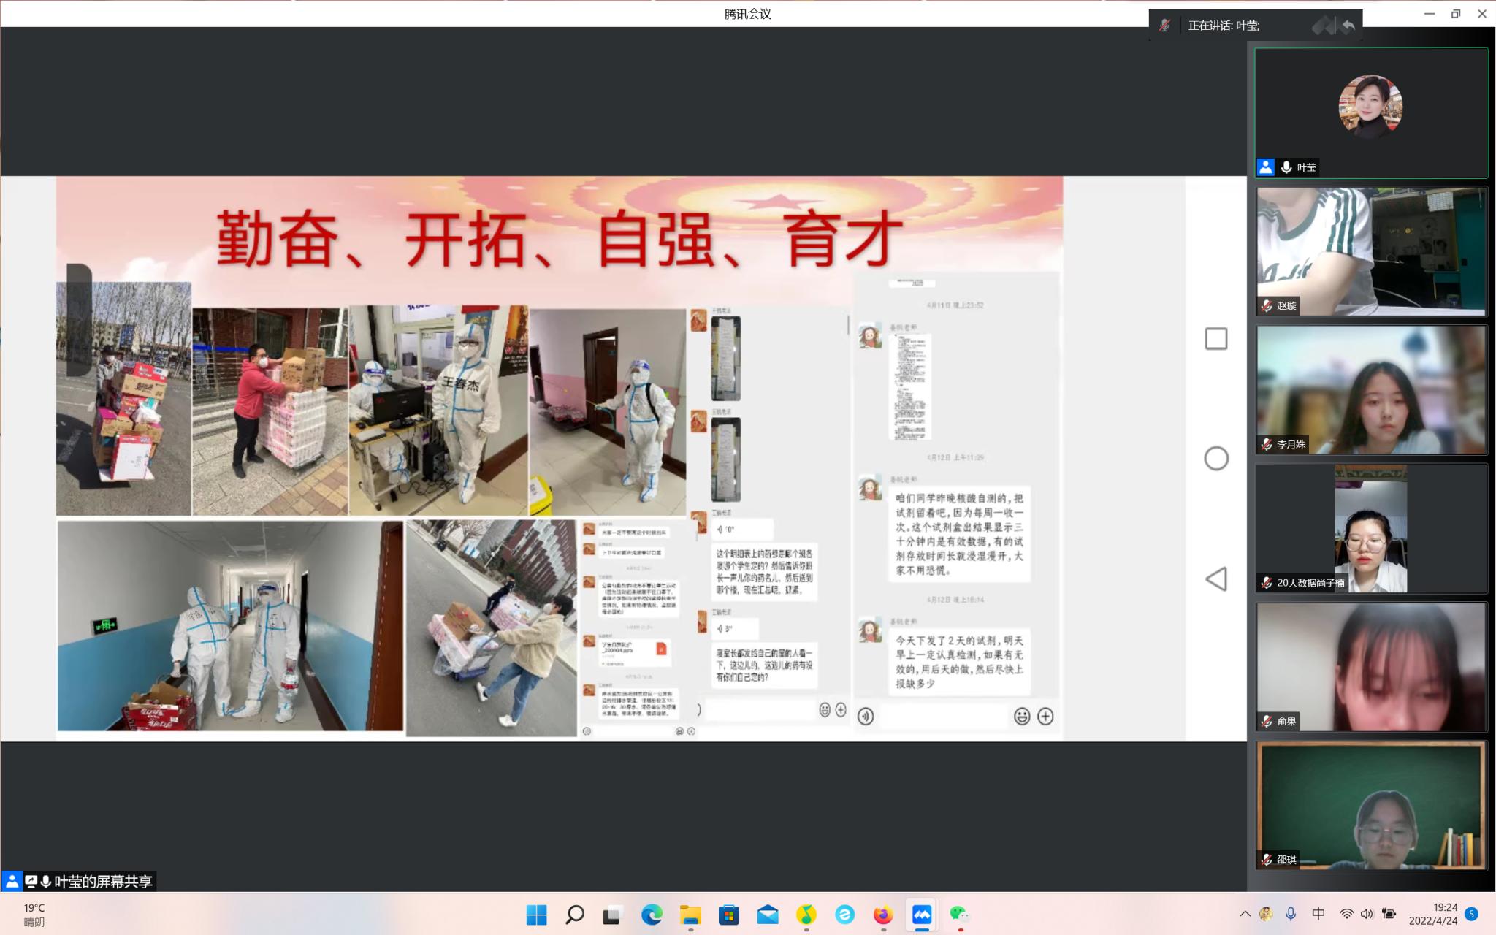This screenshot has height=935, width=1496.
Task: Click the battery status icon in tray
Action: (x=1389, y=914)
